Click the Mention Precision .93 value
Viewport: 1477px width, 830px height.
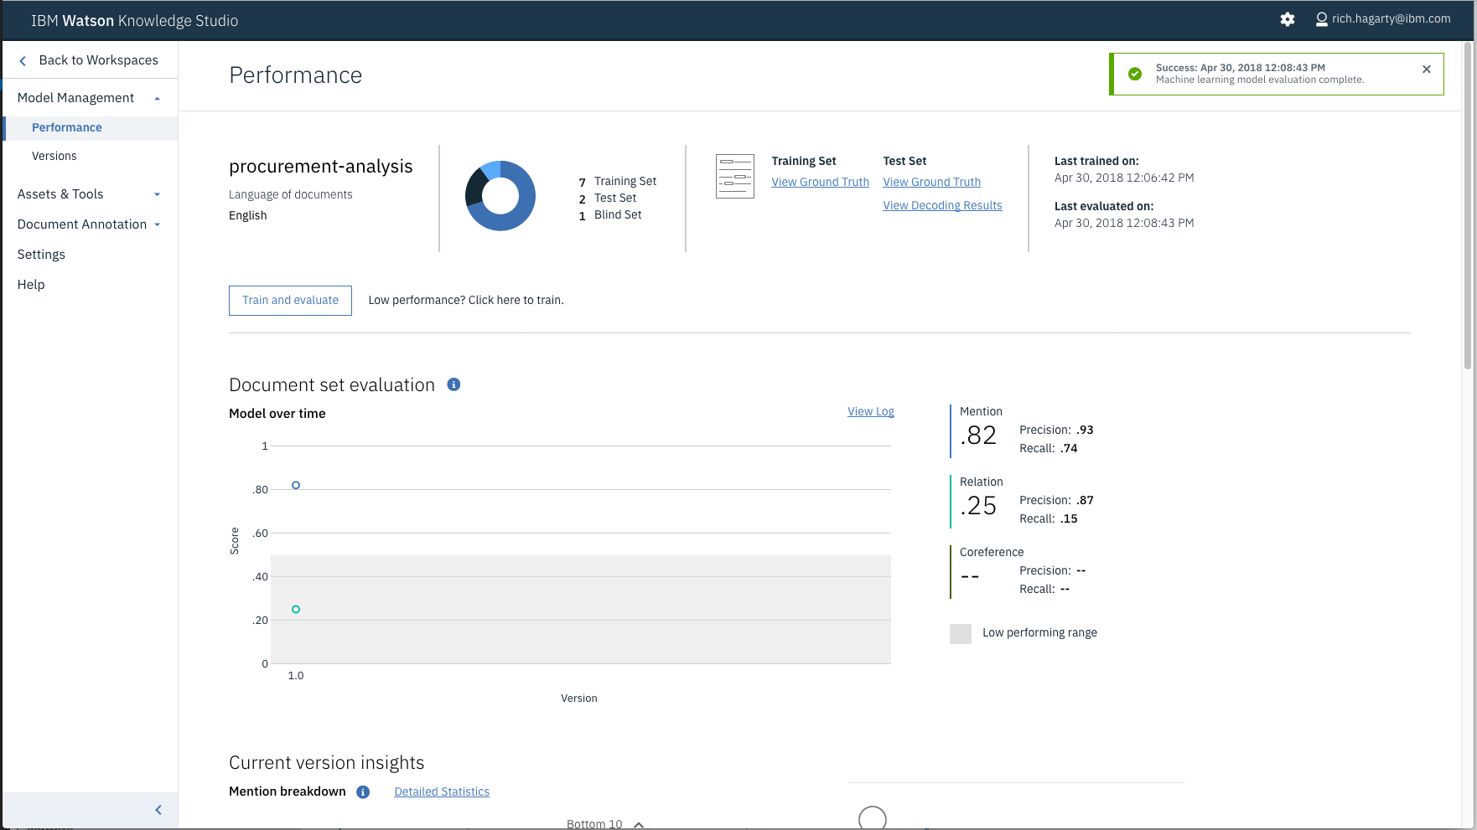tap(1085, 430)
